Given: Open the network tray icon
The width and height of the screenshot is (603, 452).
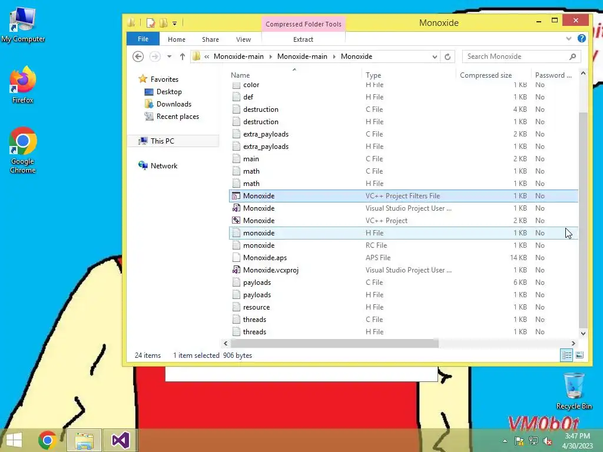Looking at the screenshot, I should coord(534,441).
